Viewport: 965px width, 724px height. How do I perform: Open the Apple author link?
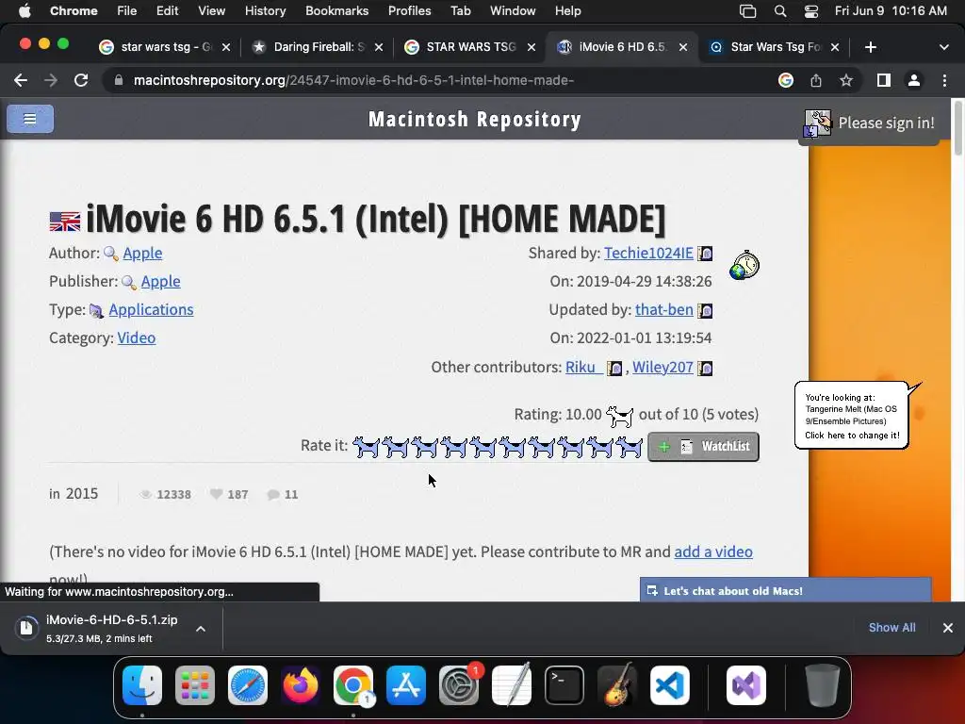click(x=143, y=253)
